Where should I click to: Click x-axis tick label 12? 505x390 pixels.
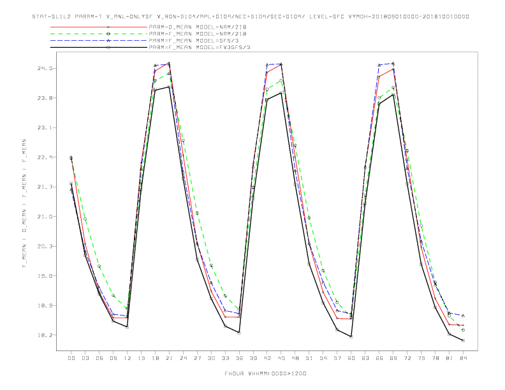(128, 358)
